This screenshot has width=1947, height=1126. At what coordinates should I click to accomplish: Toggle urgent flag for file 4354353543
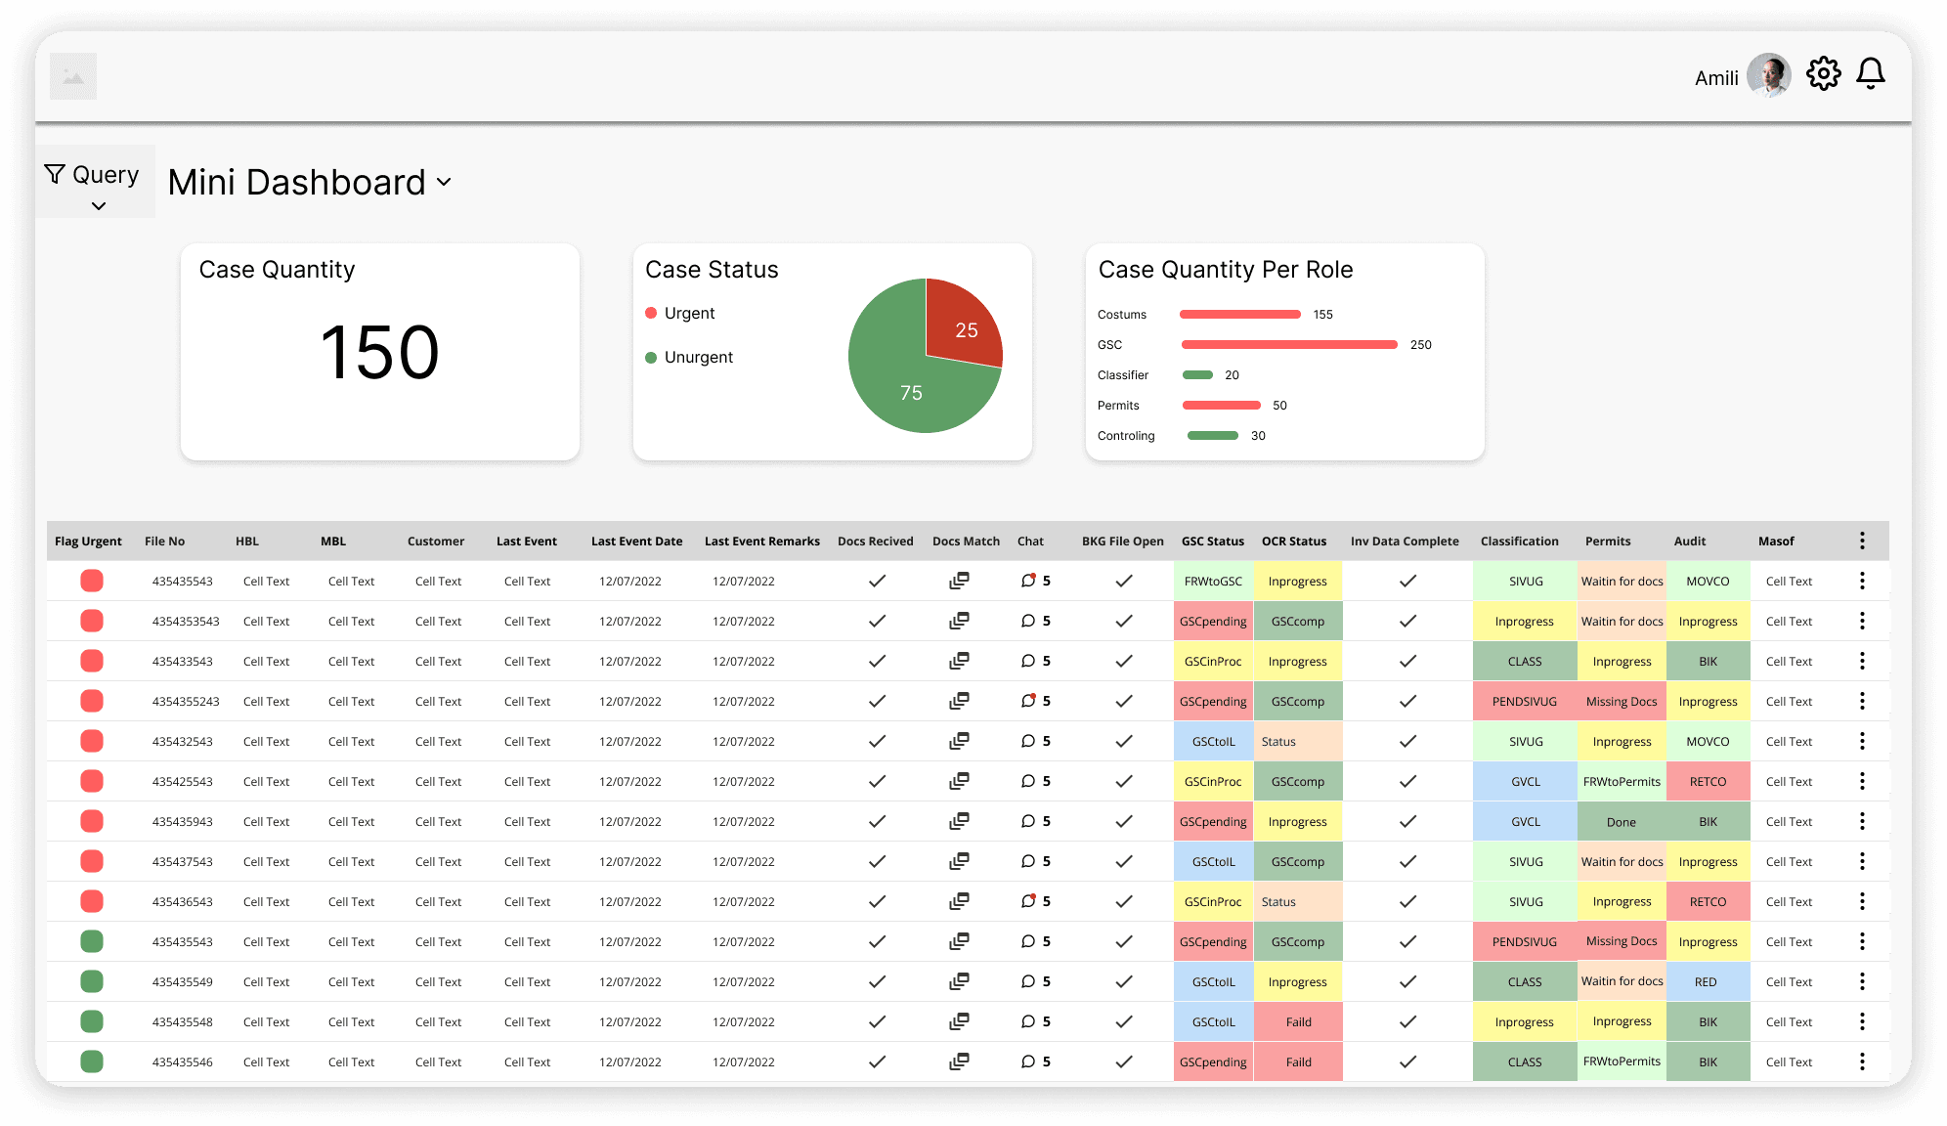[x=92, y=621]
